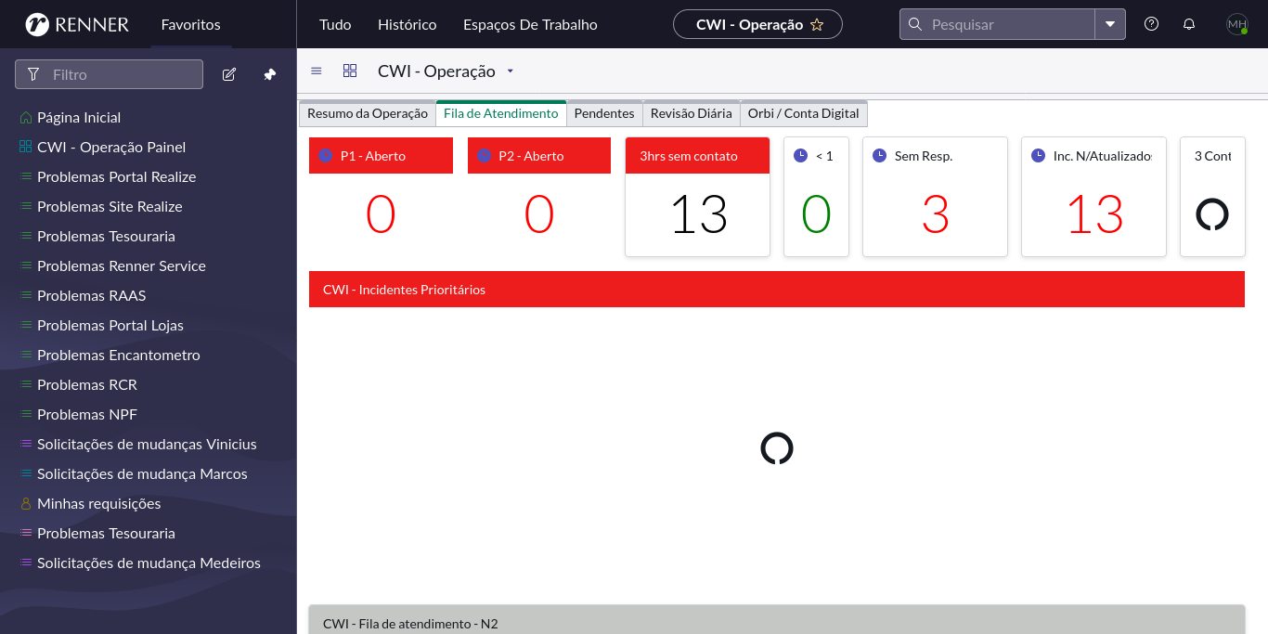The width and height of the screenshot is (1268, 634).
Task: Open the dashboard grid overview icon
Action: click(350, 71)
